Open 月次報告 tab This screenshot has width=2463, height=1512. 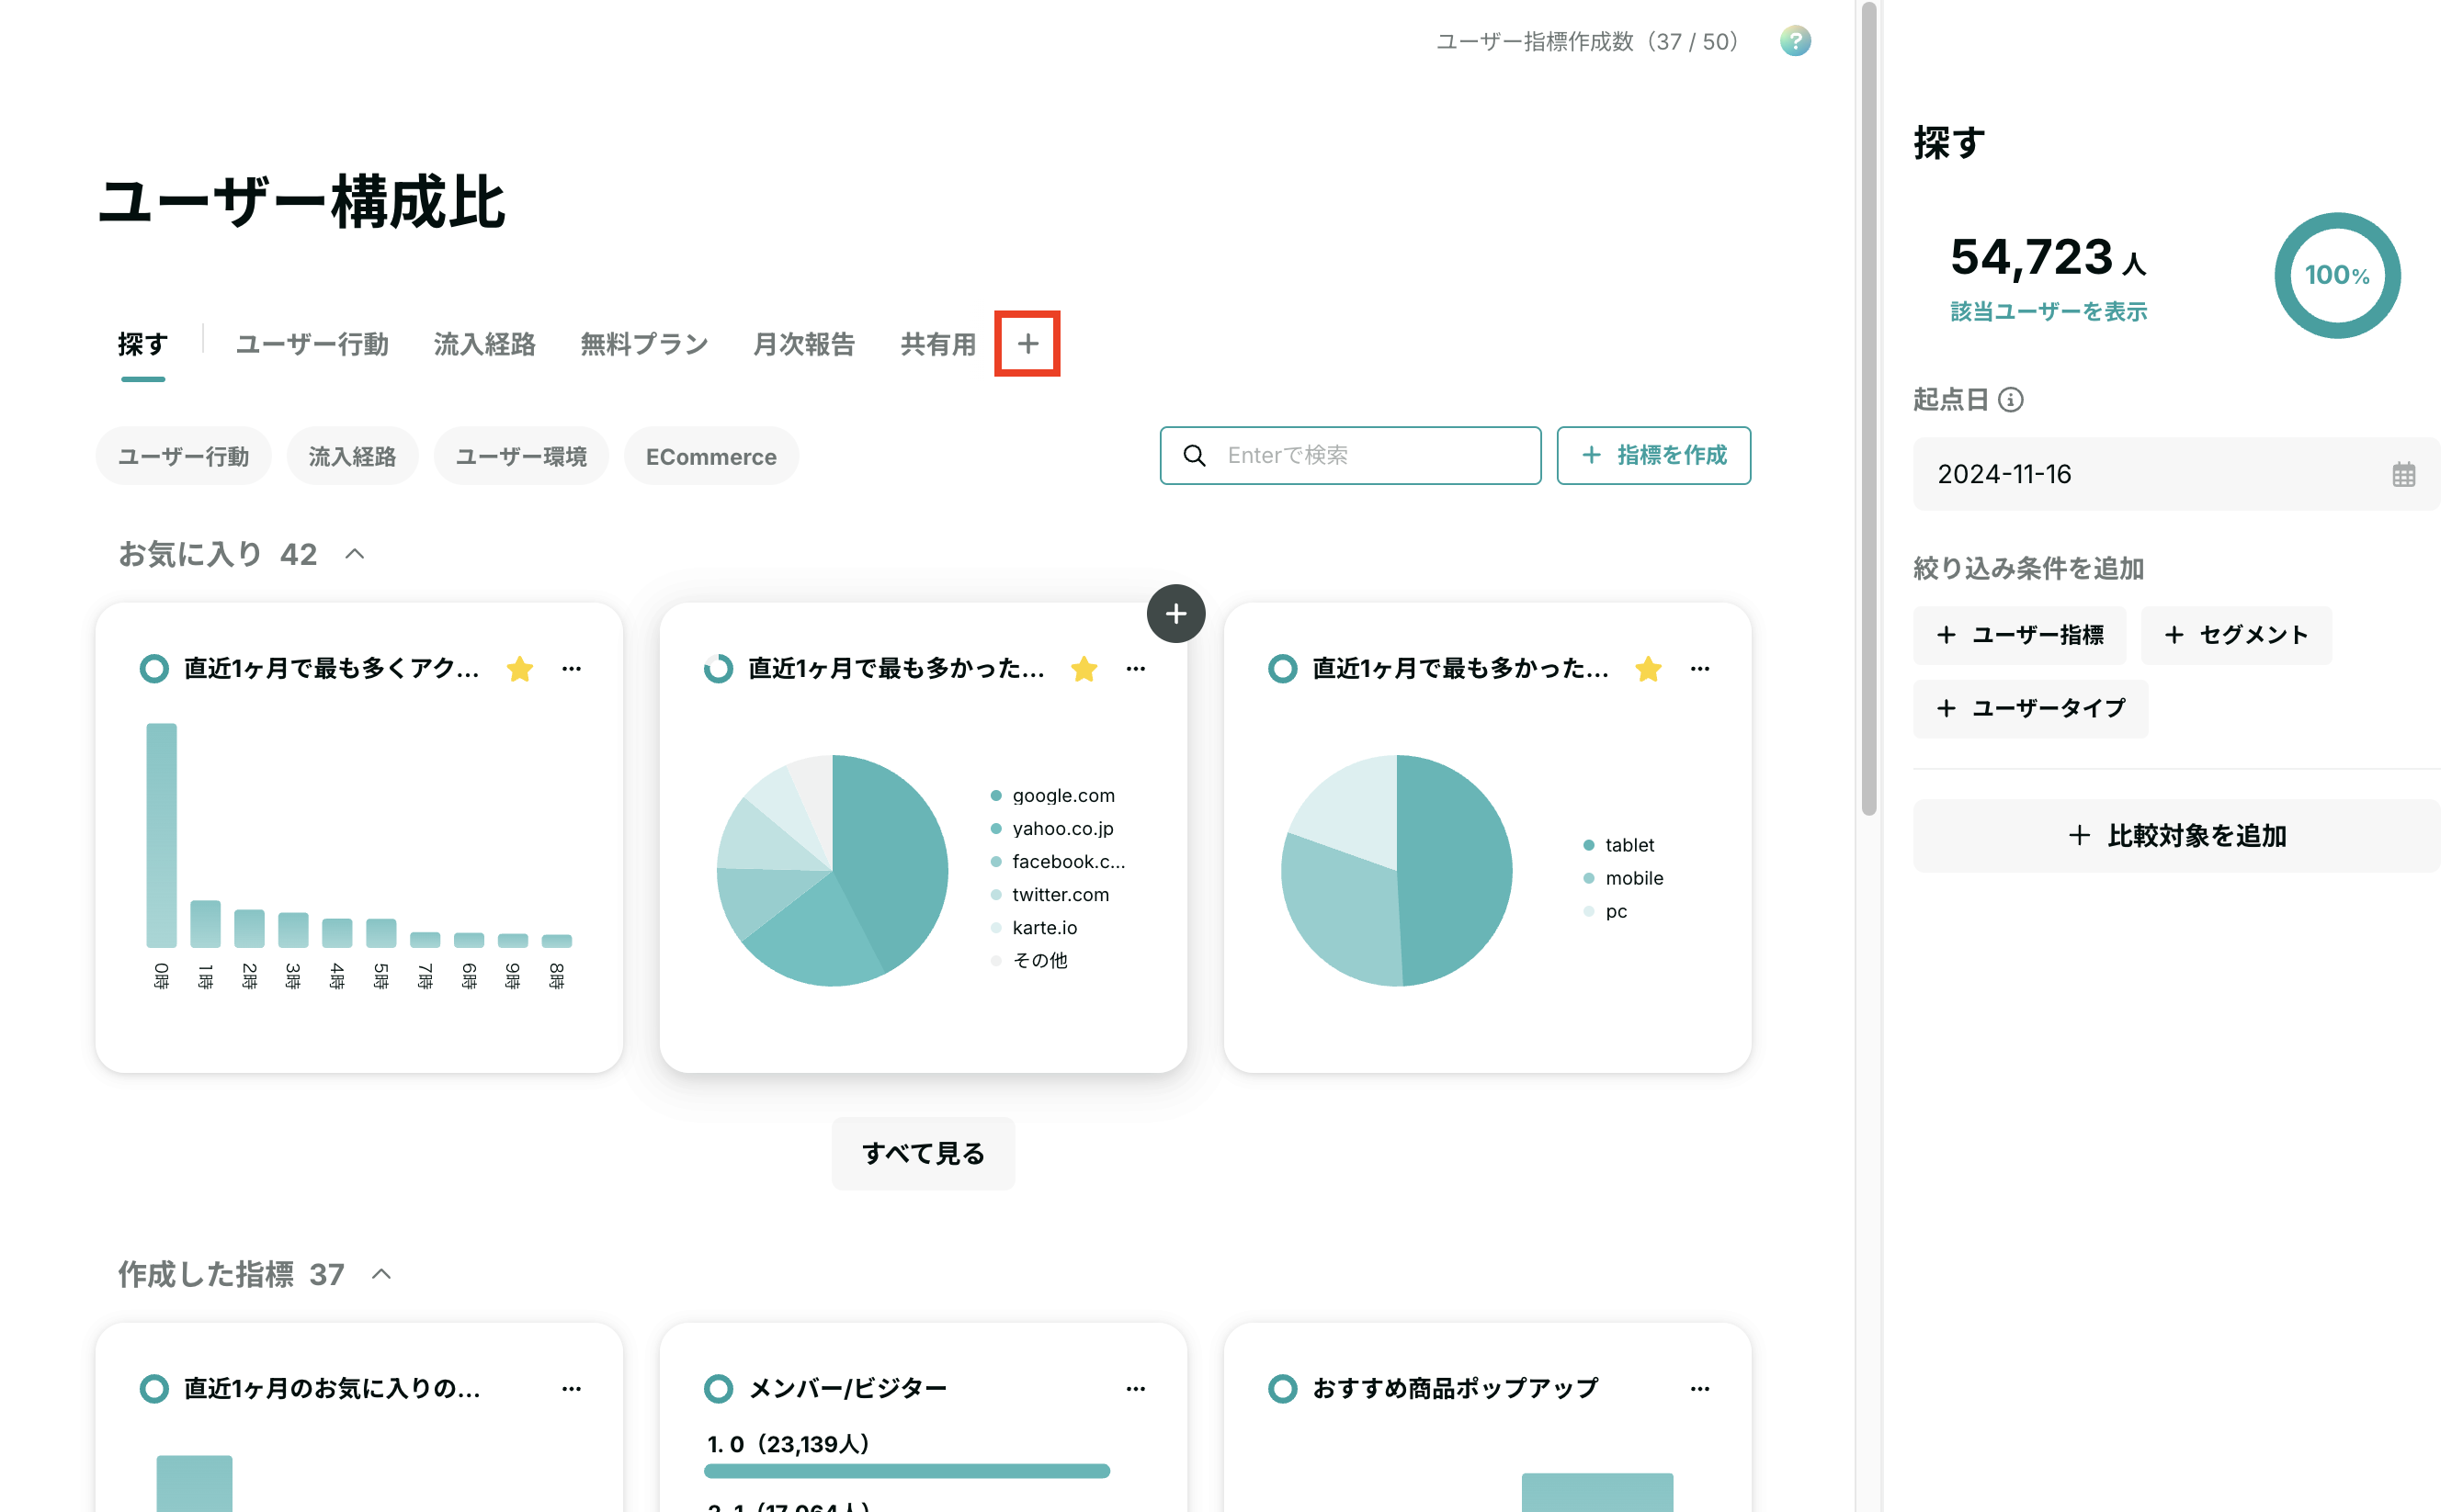(804, 344)
